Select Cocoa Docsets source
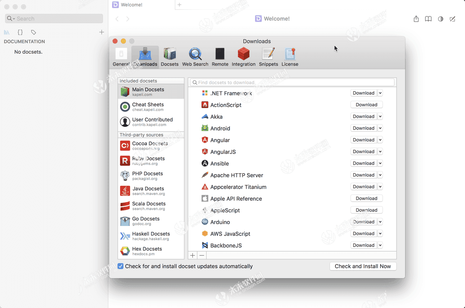Screen dimensions: 465x308 (x=151, y=145)
